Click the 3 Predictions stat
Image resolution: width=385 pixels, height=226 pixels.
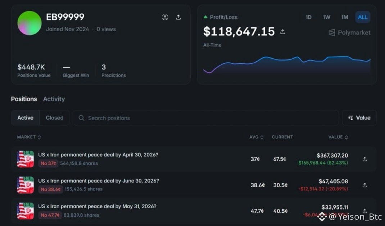[x=114, y=71]
